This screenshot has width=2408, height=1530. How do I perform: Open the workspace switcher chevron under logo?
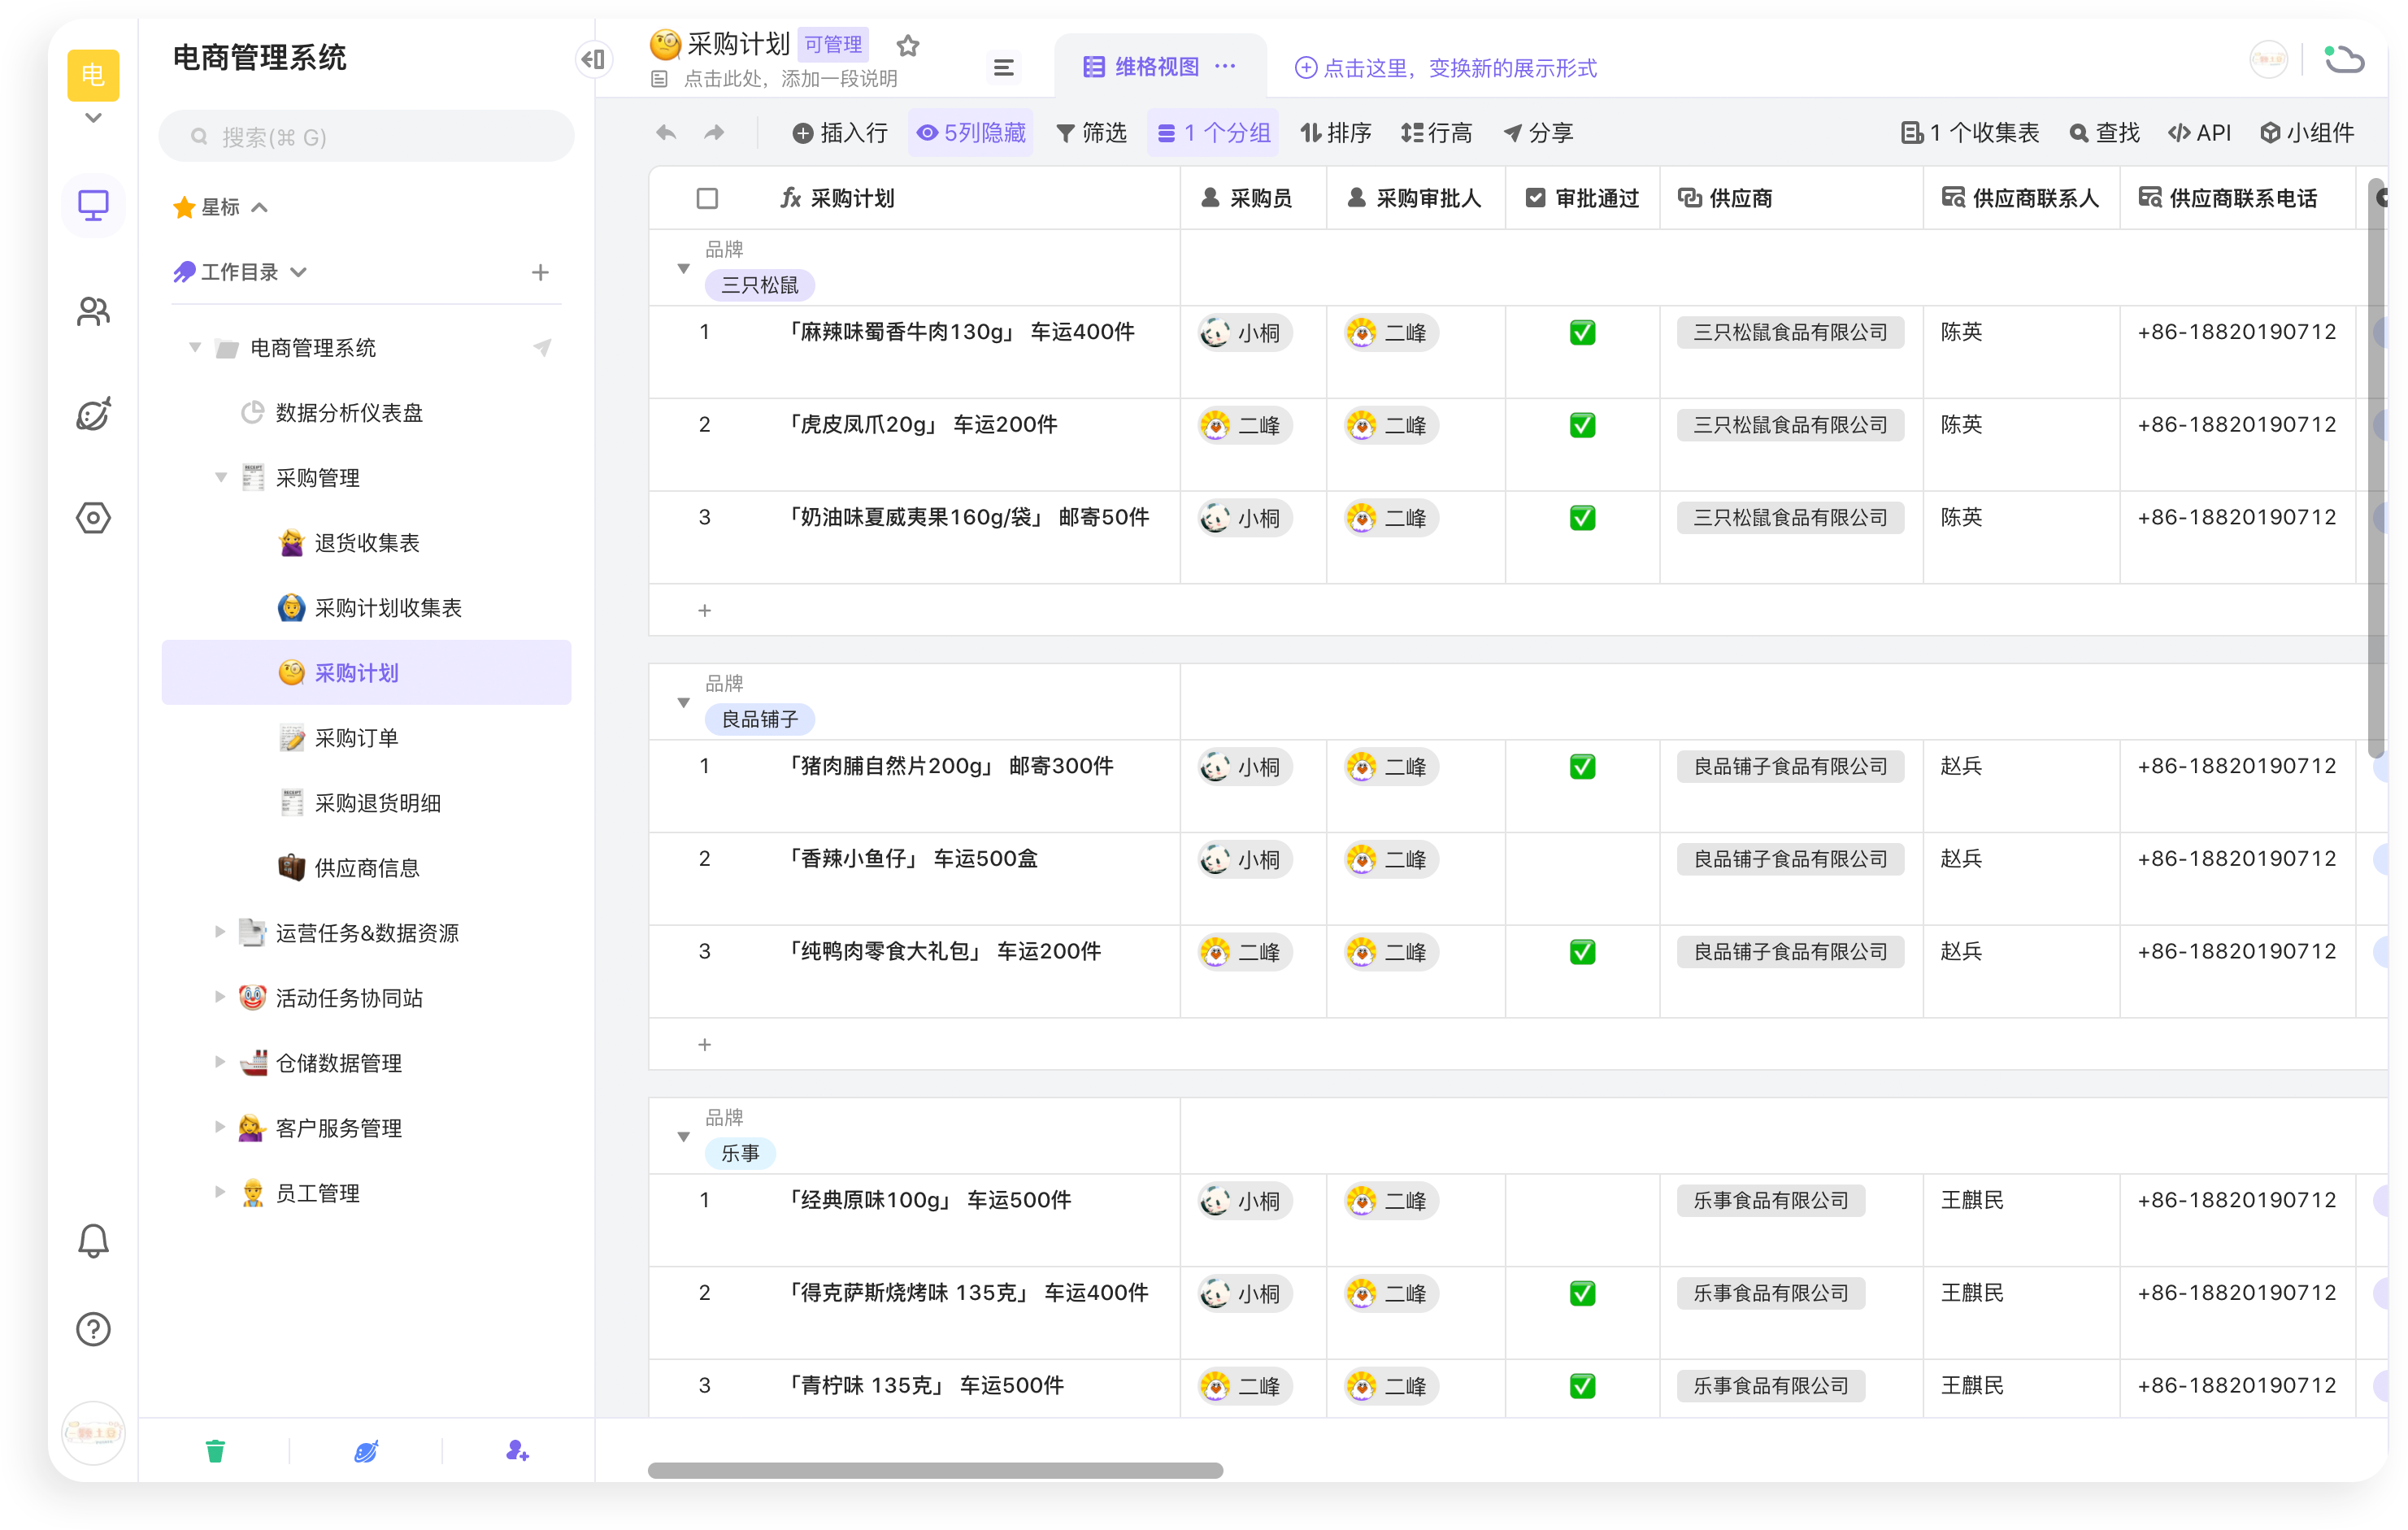pyautogui.click(x=93, y=117)
